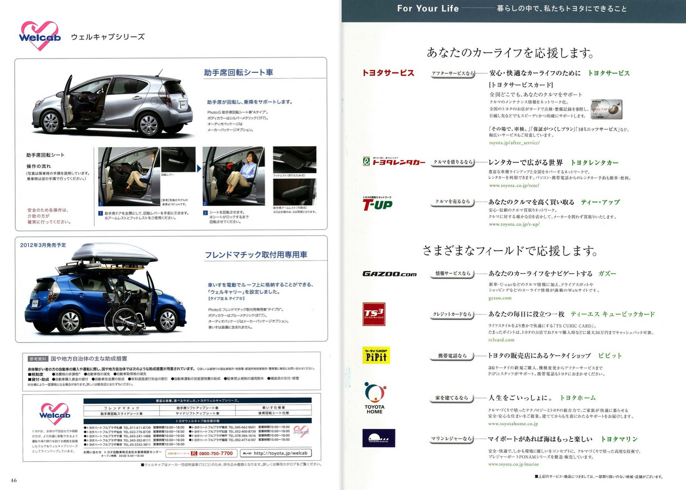Click the 0800-700-7700 phone number box

[201, 453]
